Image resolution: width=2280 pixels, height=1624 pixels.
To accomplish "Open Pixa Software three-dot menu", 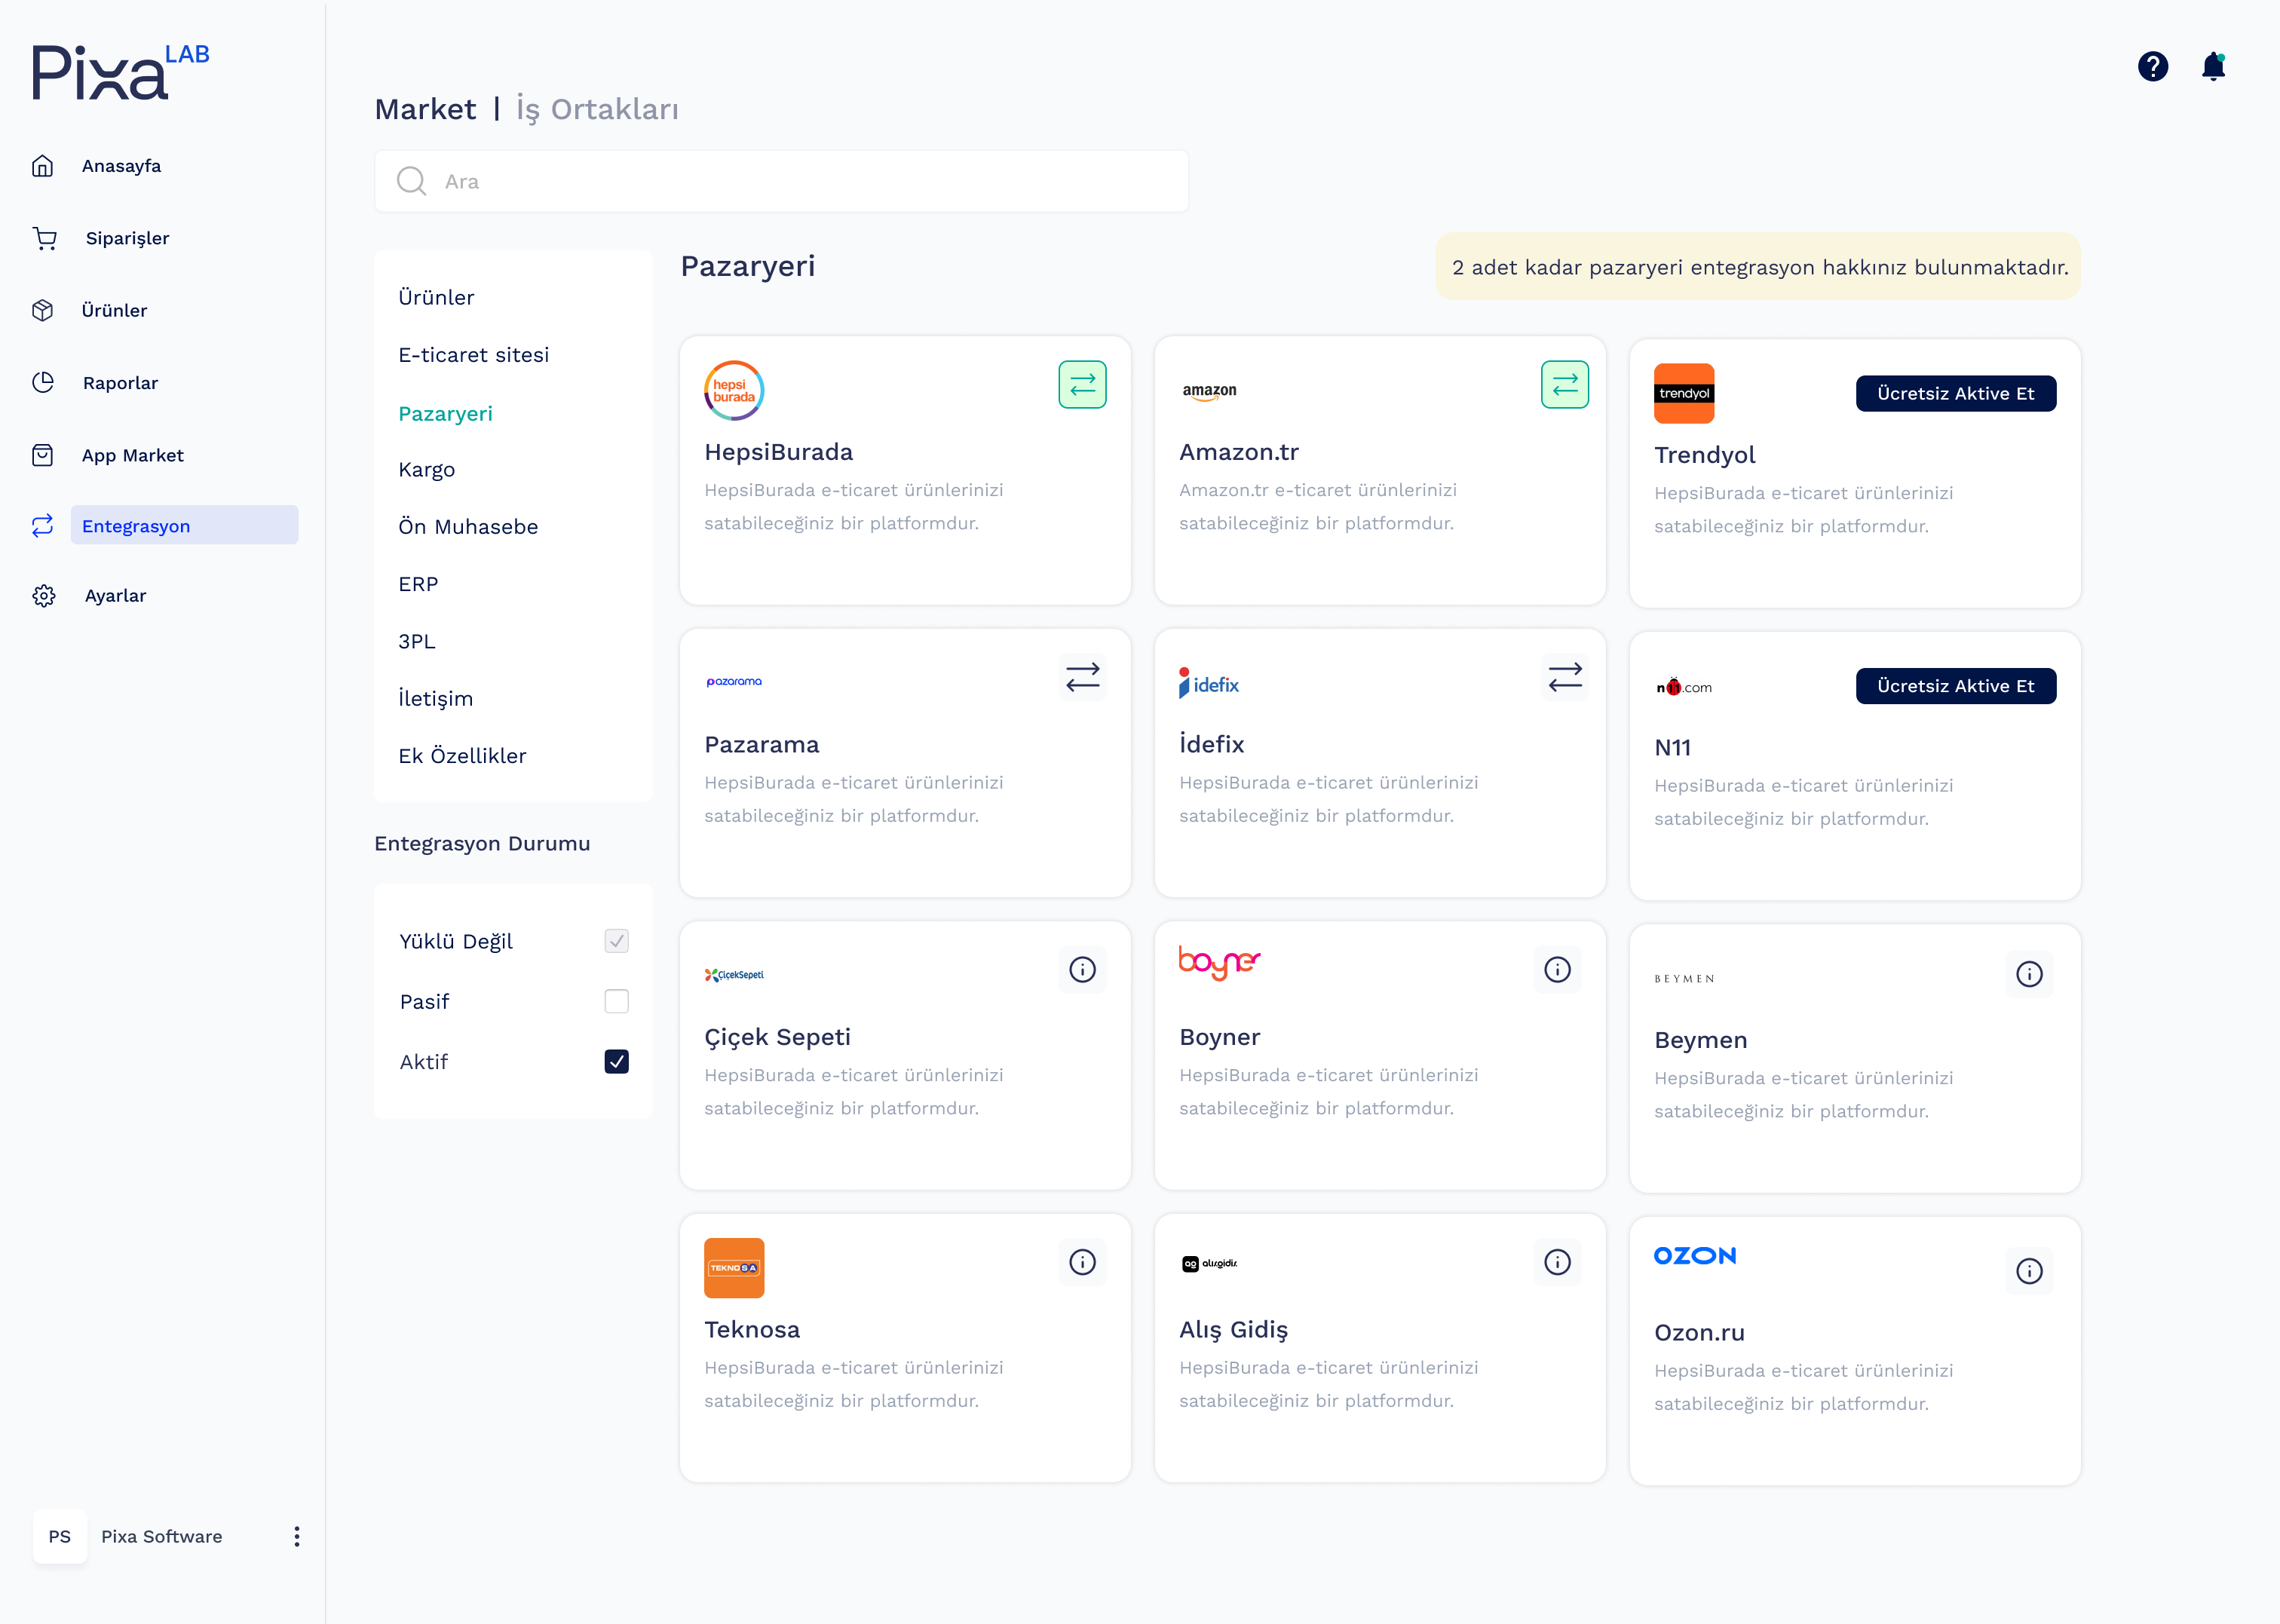I will click(x=297, y=1536).
